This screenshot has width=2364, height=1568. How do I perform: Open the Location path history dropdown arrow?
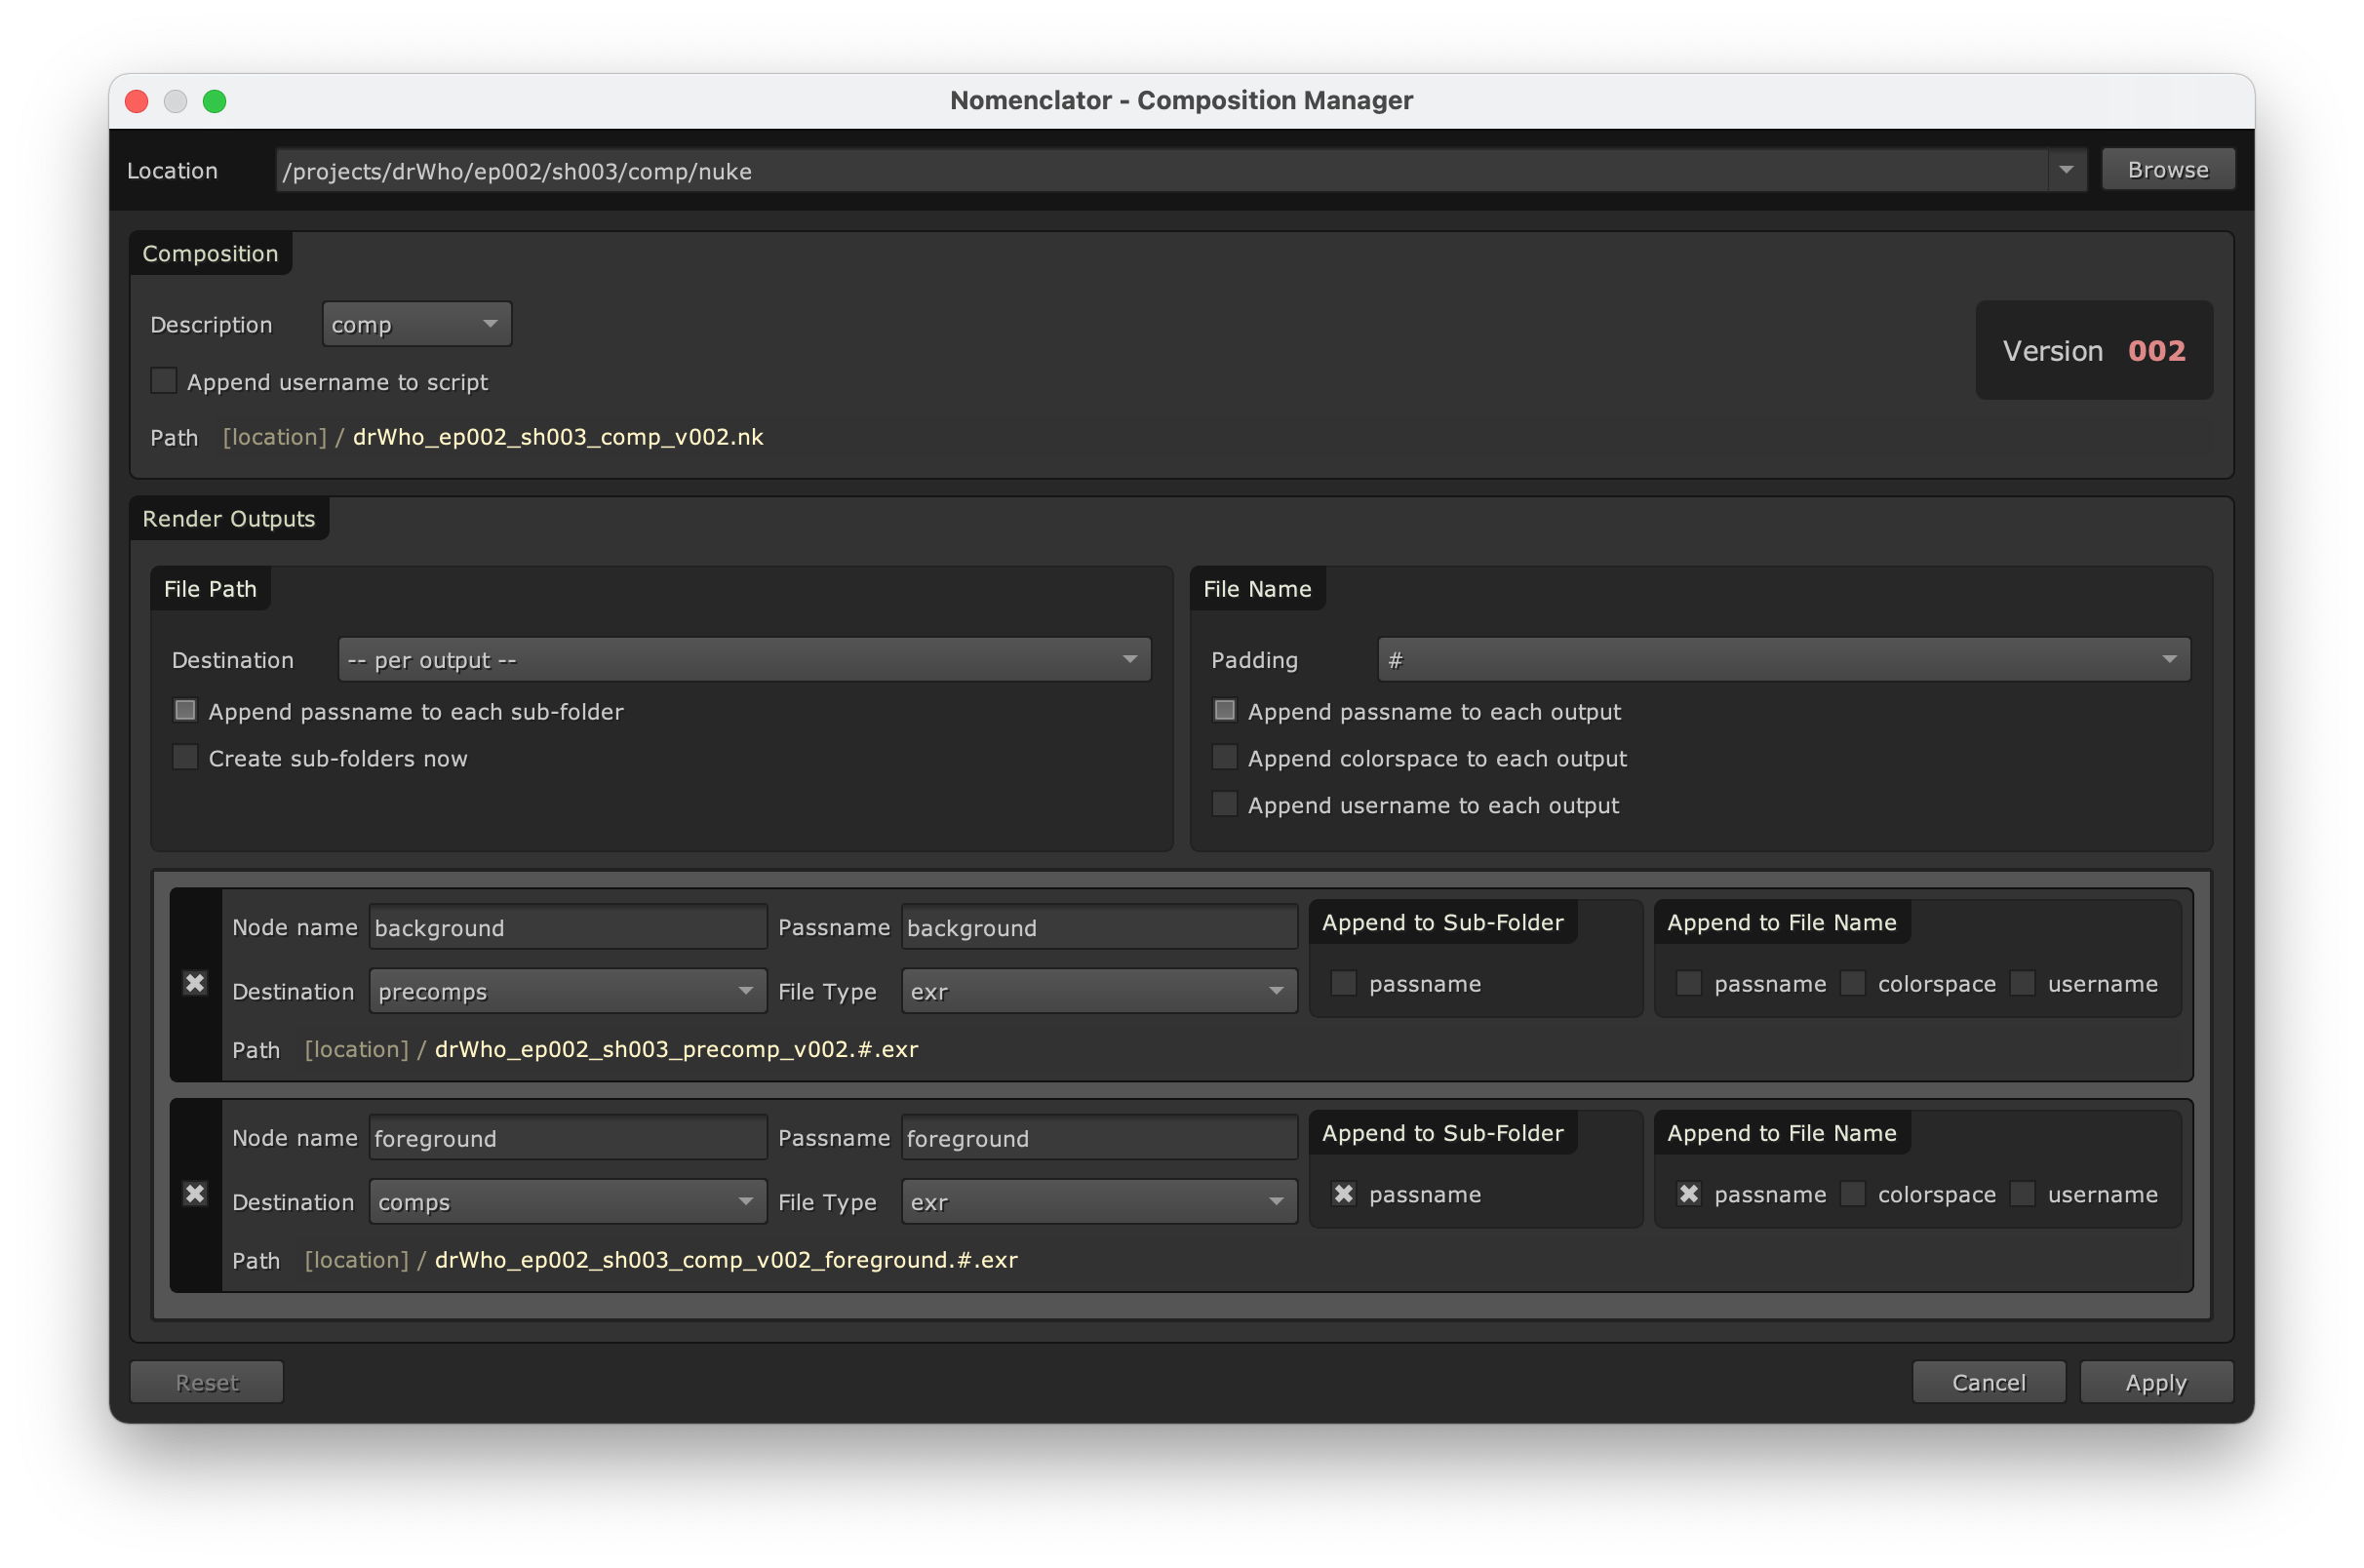coord(2066,171)
